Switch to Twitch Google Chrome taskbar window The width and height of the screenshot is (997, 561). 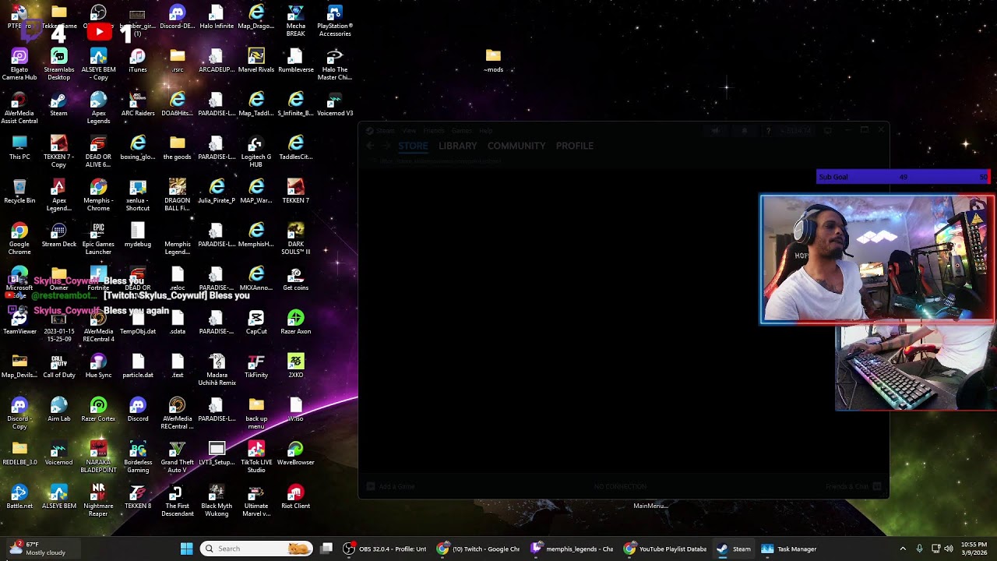(477, 549)
